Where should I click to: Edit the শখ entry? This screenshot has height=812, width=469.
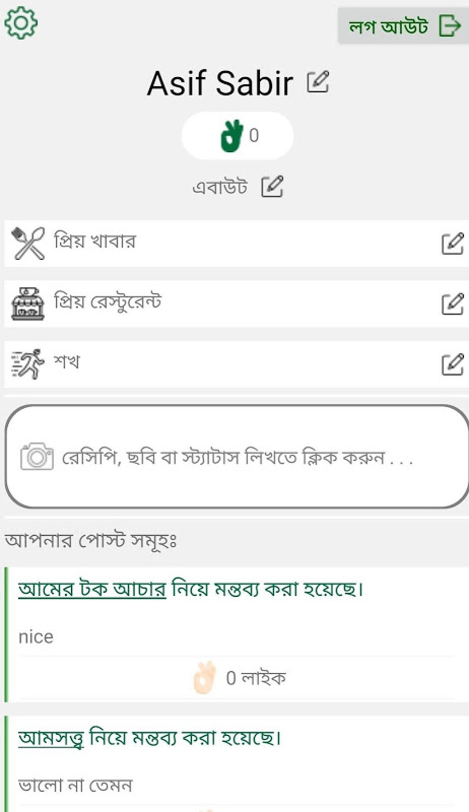452,364
